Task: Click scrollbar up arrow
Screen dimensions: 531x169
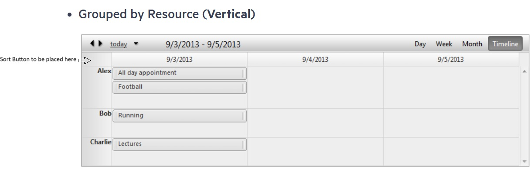Action: [x=524, y=71]
